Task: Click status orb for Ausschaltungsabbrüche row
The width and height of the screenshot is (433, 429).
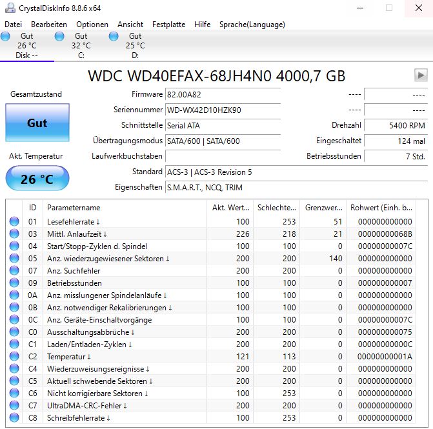Action: pos(14,332)
